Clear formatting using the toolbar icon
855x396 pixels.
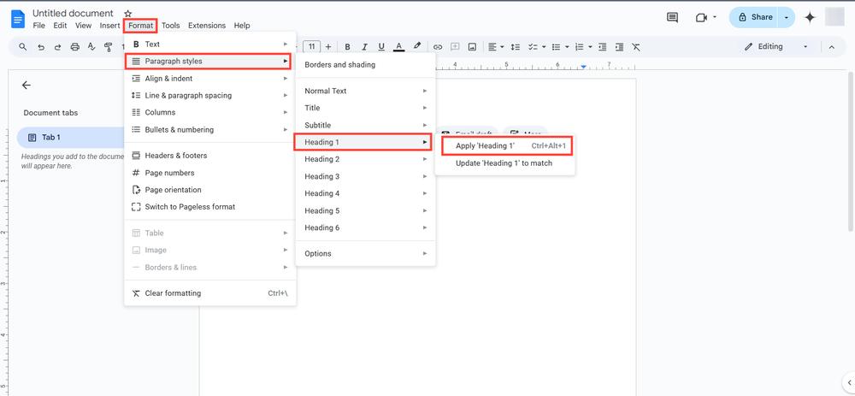coord(636,47)
